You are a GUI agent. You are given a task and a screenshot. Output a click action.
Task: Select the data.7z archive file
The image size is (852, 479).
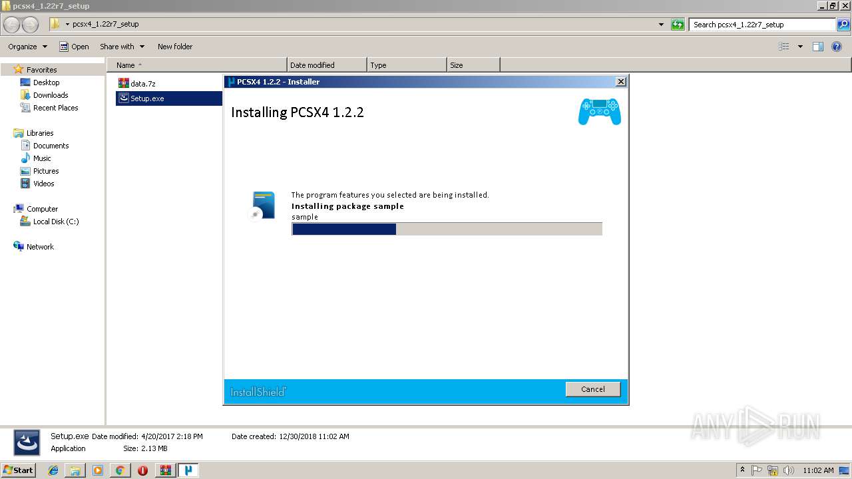tap(137, 83)
